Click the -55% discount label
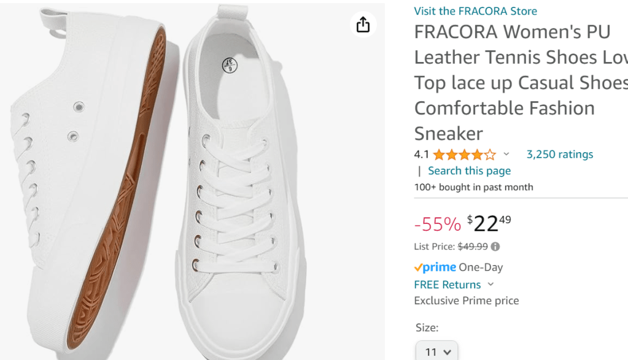 [x=437, y=224]
